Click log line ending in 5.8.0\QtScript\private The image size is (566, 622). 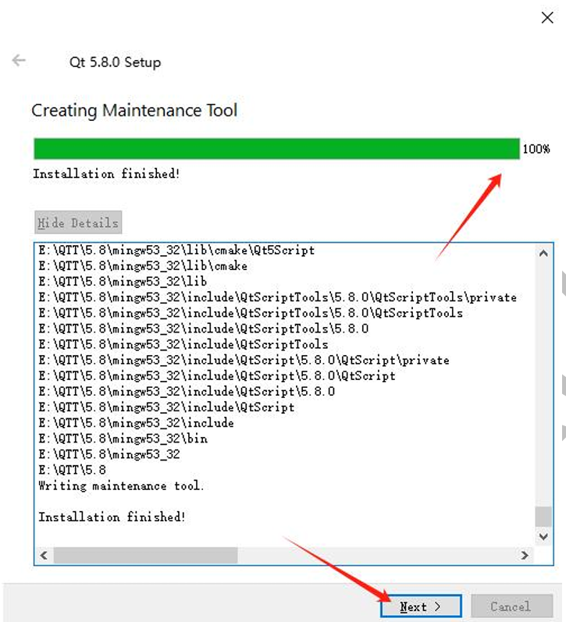[244, 361]
